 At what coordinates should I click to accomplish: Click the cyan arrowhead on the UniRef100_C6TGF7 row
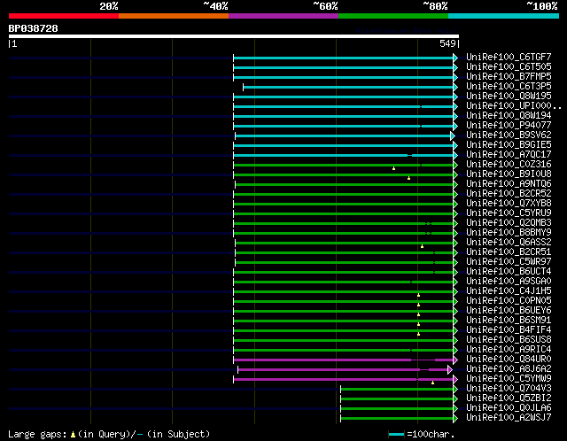pyautogui.click(x=455, y=58)
